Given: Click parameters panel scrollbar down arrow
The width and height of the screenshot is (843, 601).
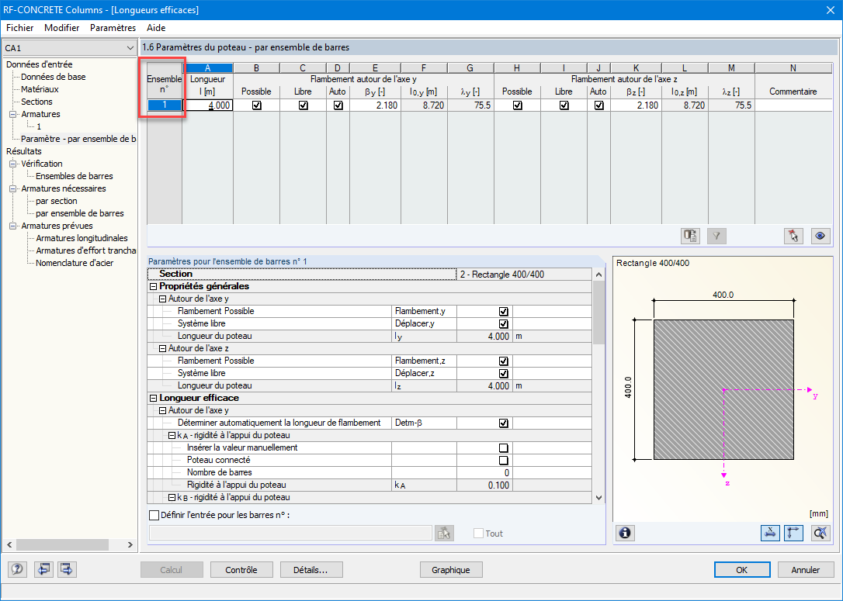Looking at the screenshot, I should pos(599,498).
